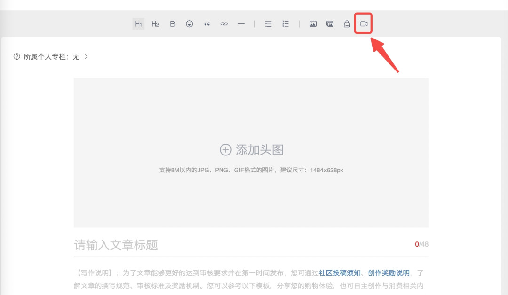Image resolution: width=508 pixels, height=295 pixels.
Task: Insert a blockquote
Action: [206, 24]
